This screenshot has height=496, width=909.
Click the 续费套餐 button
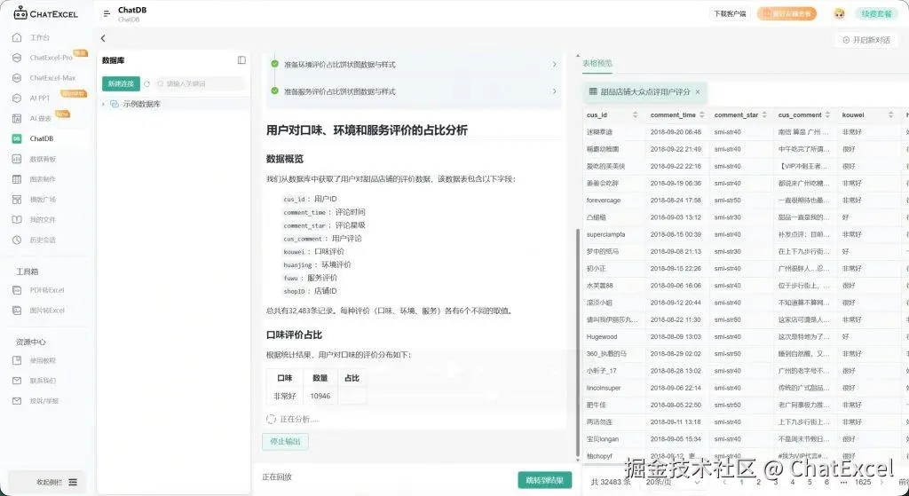[x=876, y=13]
